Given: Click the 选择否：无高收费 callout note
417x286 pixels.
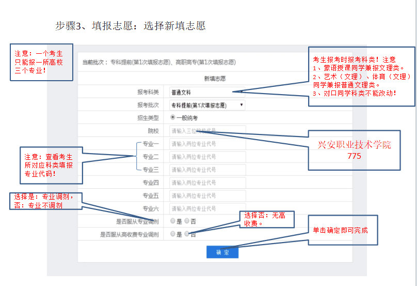Looking at the screenshot, I should 267,219.
